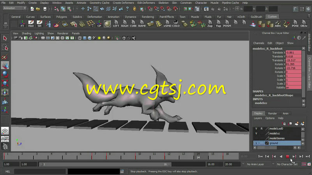
Task: Toggle wireframe cube shading icon
Action: click(x=80, y=38)
